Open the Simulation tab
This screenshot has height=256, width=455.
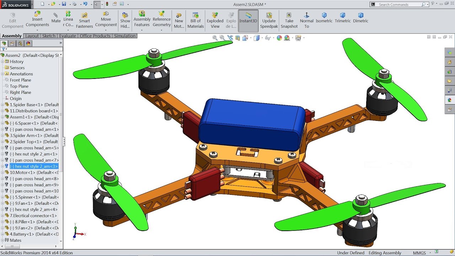click(x=125, y=36)
